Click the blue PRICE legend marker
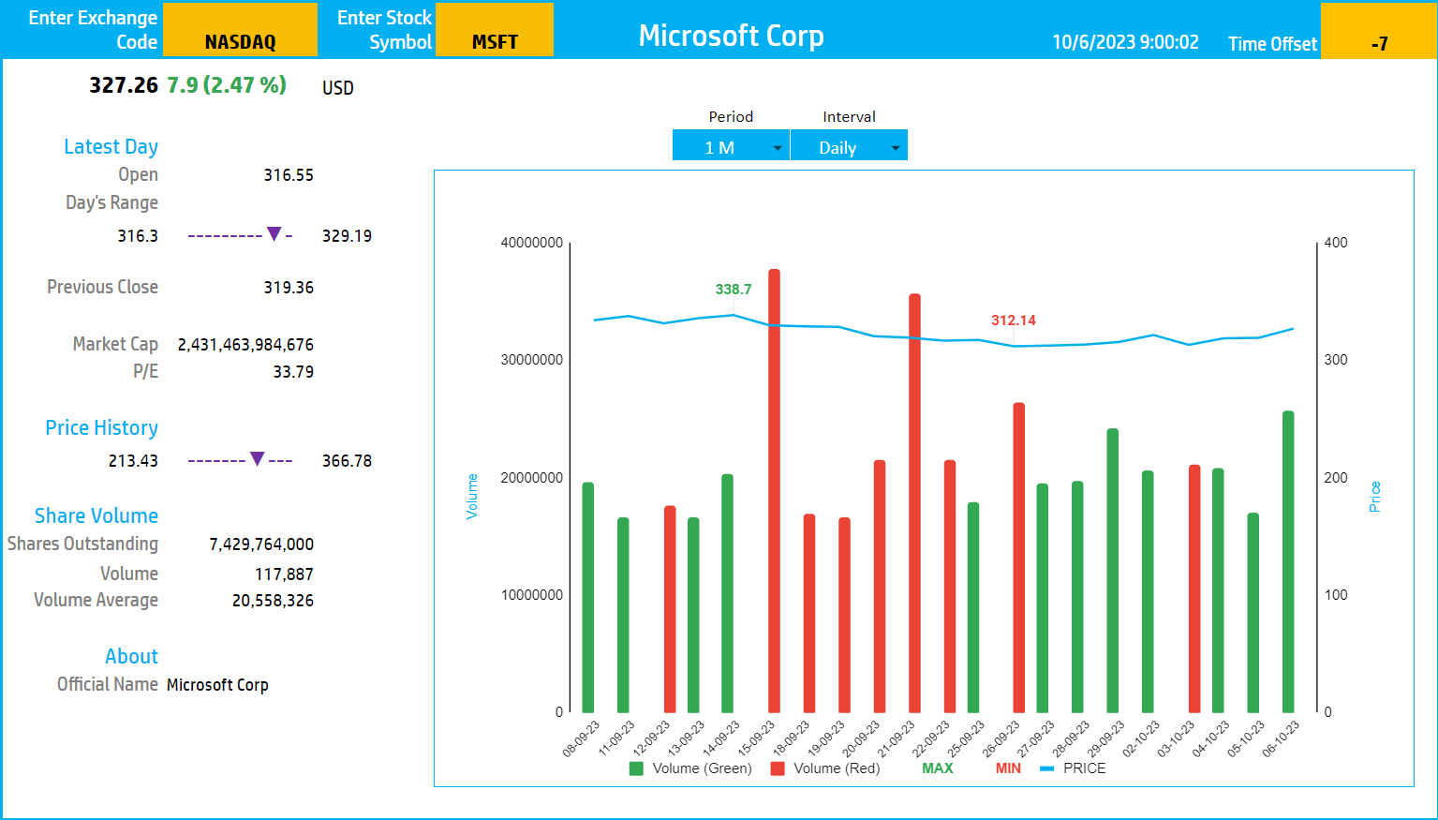This screenshot has height=820, width=1438. [x=1047, y=768]
